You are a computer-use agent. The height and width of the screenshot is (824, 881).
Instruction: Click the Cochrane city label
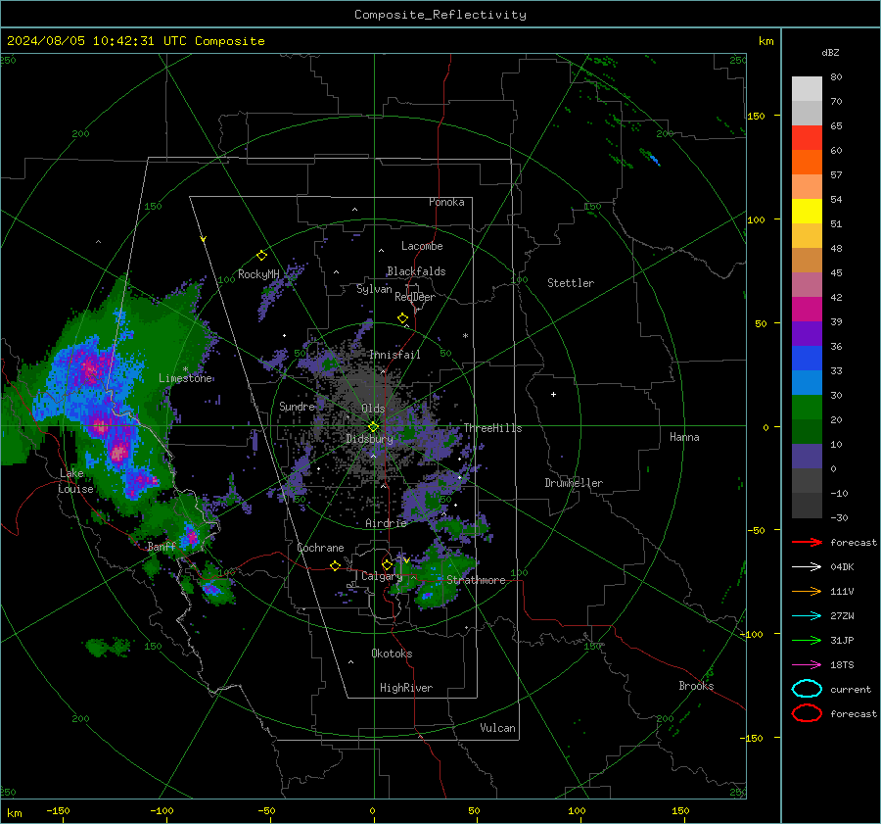320,548
